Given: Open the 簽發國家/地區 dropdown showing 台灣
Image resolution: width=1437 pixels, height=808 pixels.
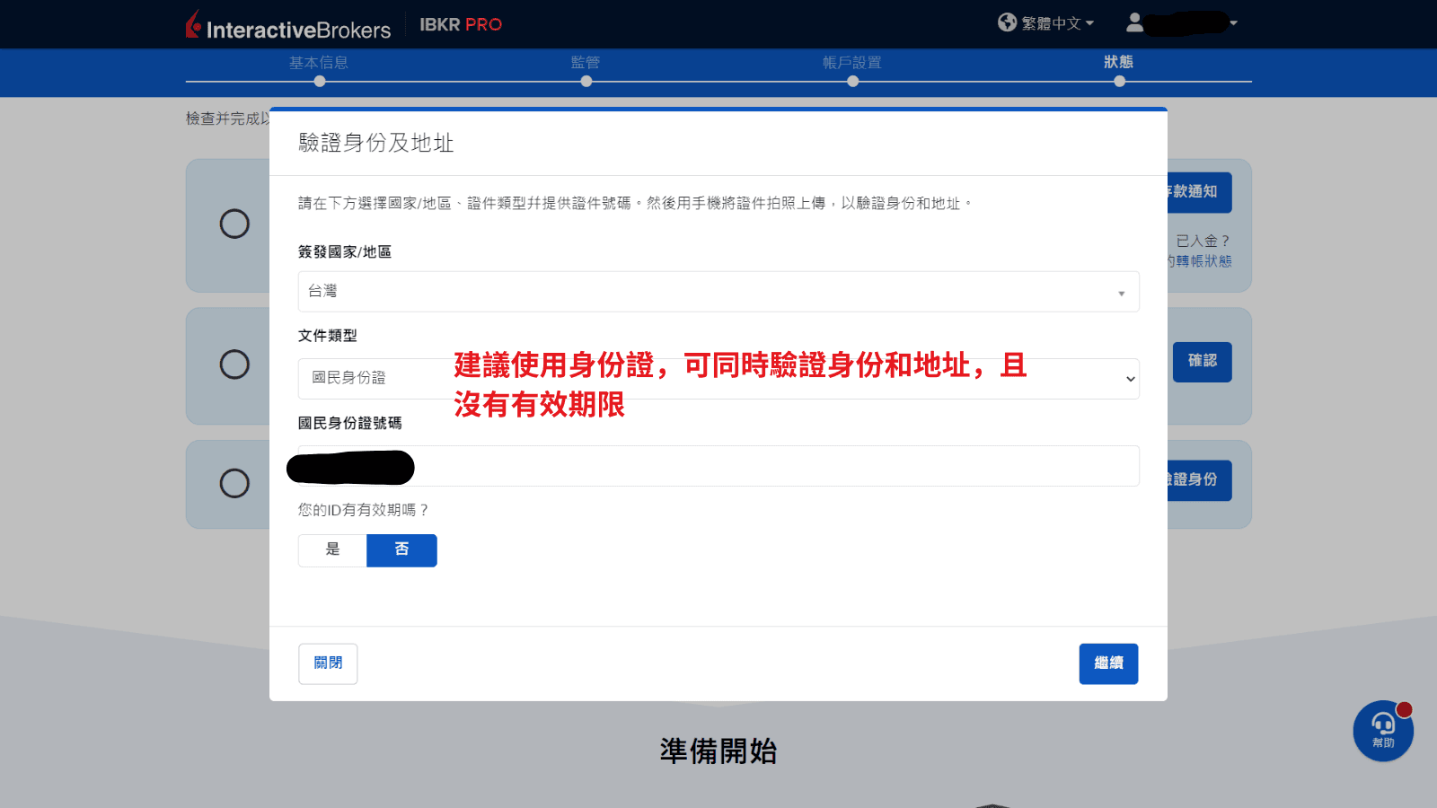Looking at the screenshot, I should coord(718,291).
